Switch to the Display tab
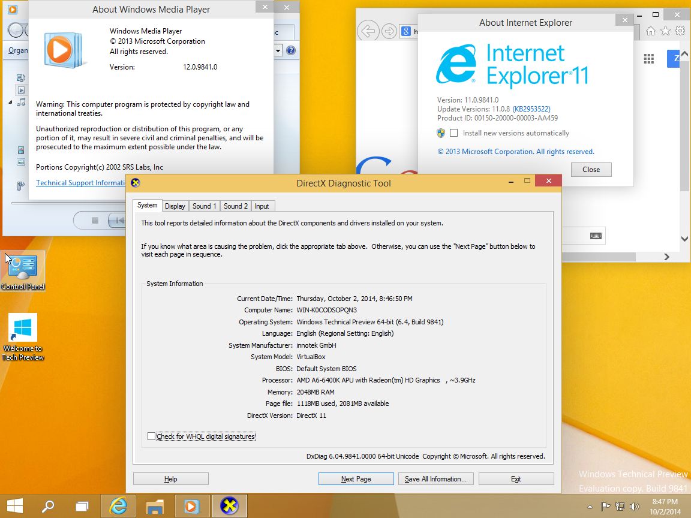The width and height of the screenshot is (691, 518). click(x=175, y=206)
